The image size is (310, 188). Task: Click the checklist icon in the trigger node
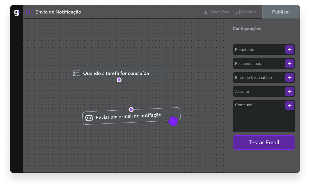(x=77, y=73)
